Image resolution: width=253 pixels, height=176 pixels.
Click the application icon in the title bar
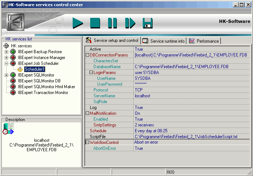(x=5, y=5)
